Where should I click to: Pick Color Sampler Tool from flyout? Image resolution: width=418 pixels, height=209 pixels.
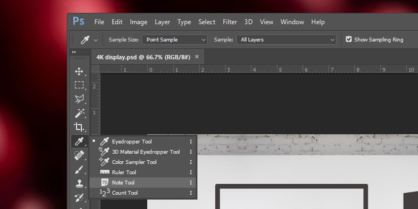(143, 162)
